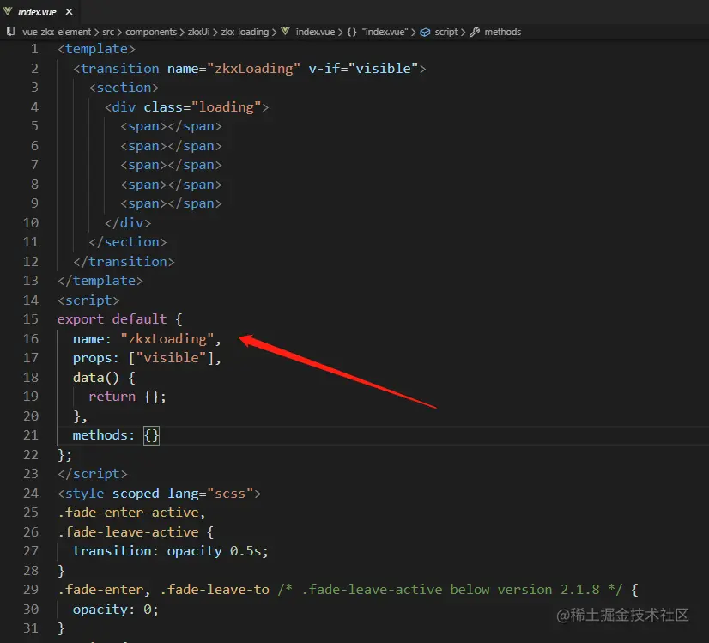This screenshot has height=643, width=709.
Task: Click the opening section tag on line 3
Action: (x=124, y=88)
